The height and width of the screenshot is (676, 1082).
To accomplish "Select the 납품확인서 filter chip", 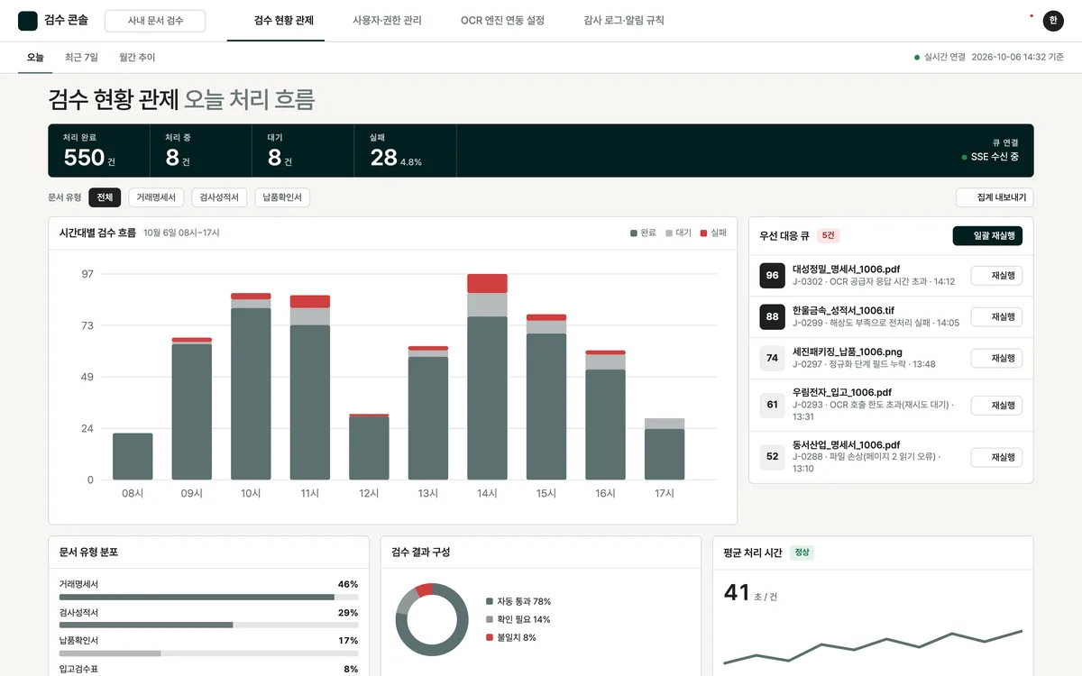I will 282,197.
